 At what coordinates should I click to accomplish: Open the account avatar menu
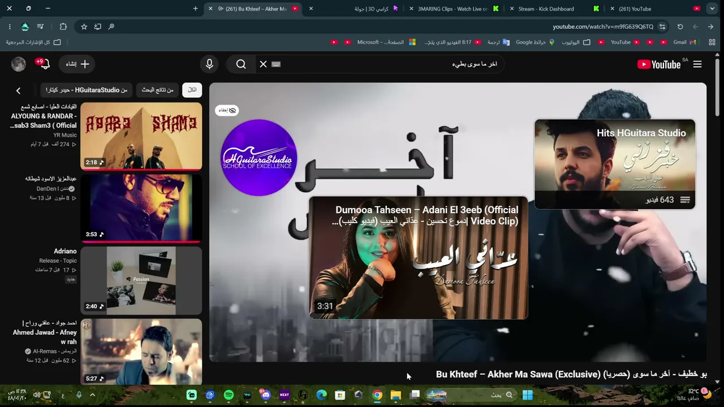click(x=19, y=64)
